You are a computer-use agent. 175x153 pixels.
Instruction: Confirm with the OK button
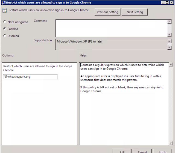[x=122, y=151]
